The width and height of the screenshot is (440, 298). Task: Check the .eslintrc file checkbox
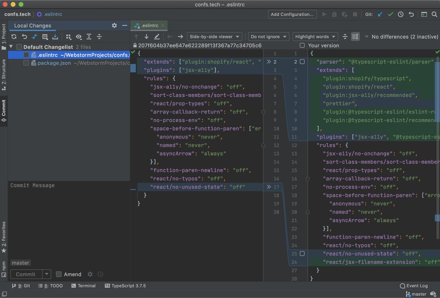(x=26, y=55)
